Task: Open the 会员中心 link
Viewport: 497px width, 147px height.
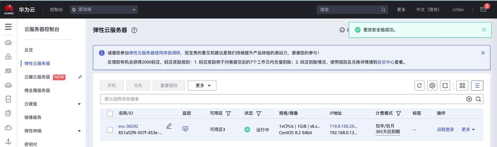Action: click(386, 62)
